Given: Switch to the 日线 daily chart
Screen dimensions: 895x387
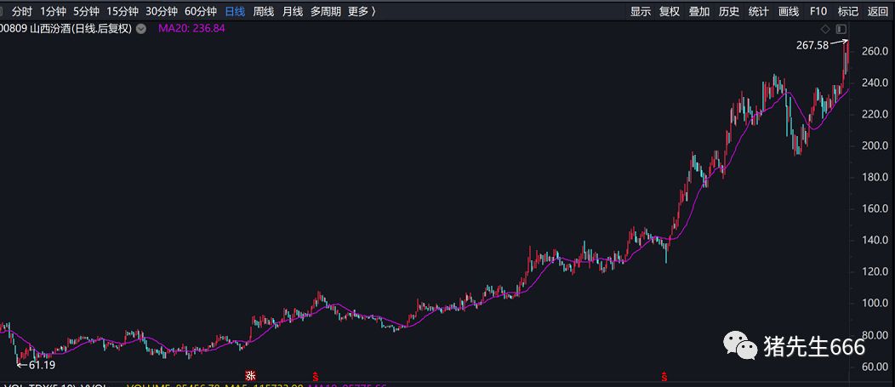Looking at the screenshot, I should [235, 11].
